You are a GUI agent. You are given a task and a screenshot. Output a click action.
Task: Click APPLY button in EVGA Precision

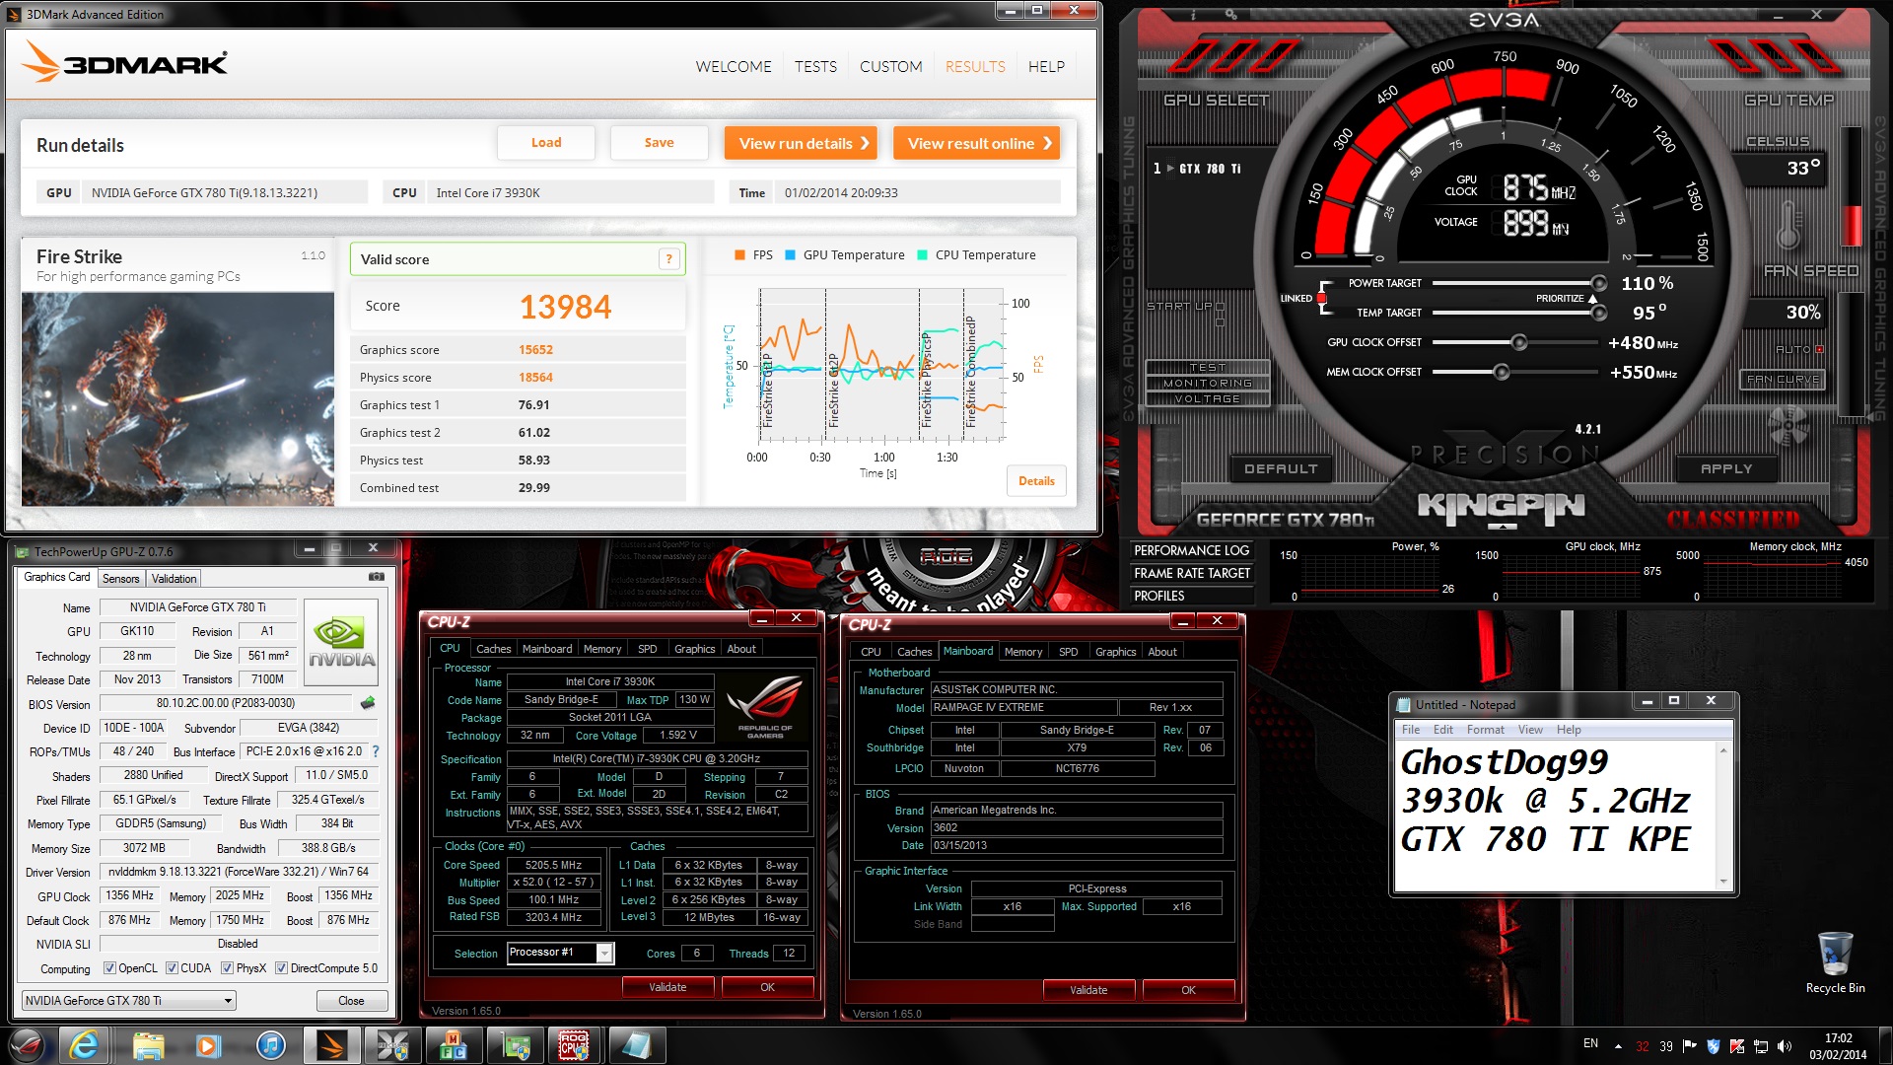[1726, 469]
